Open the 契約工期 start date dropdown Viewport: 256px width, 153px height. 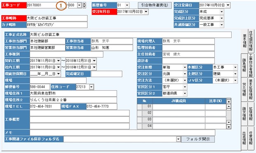click(59, 61)
